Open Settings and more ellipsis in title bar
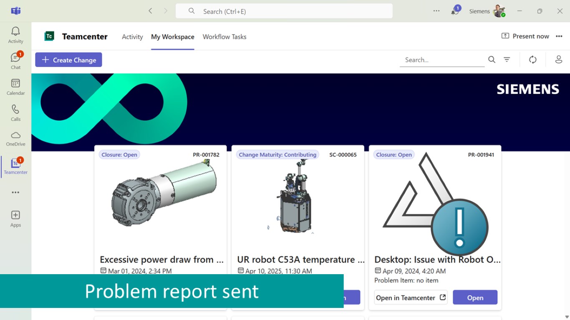 (x=436, y=11)
